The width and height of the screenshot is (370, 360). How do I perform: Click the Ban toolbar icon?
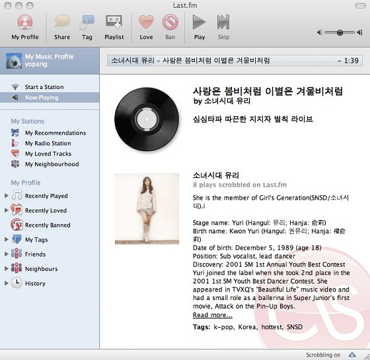pos(170,22)
